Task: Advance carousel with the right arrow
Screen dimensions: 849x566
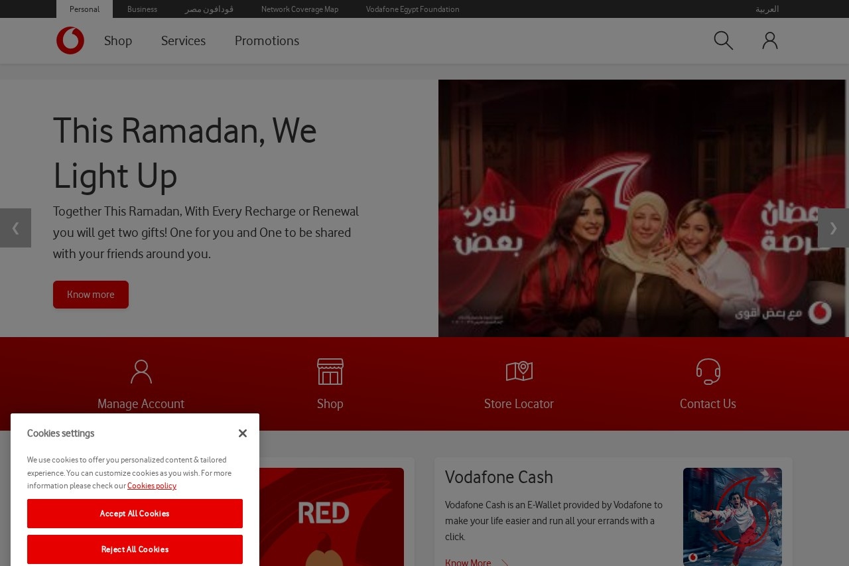Action: tap(833, 228)
